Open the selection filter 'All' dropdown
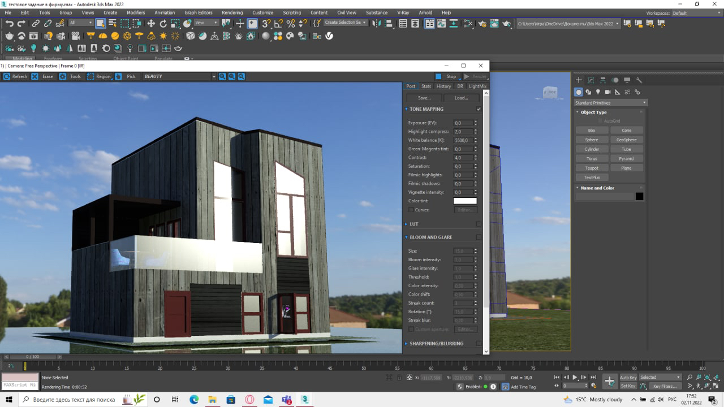This screenshot has width=724, height=407. click(81, 23)
